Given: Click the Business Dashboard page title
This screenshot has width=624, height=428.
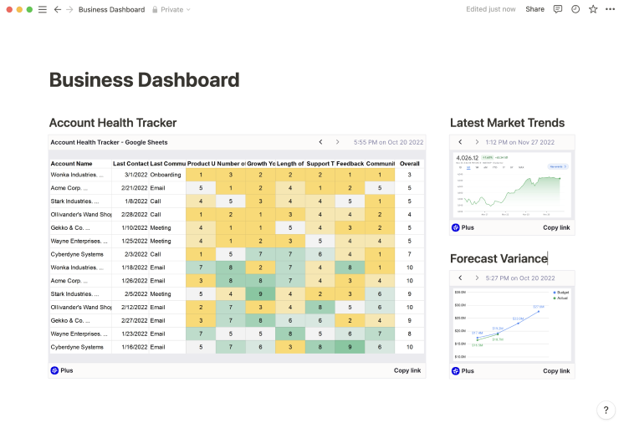Looking at the screenshot, I should tap(144, 80).
